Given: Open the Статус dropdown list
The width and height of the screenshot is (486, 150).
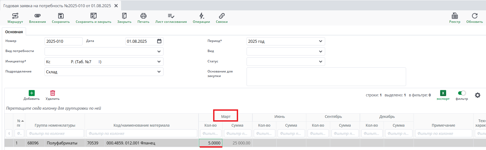Looking at the screenshot, I should tap(320, 62).
